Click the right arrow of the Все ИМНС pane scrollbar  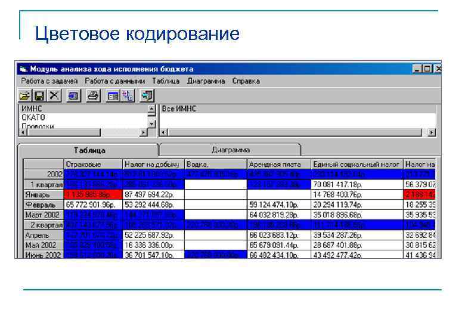(432, 132)
